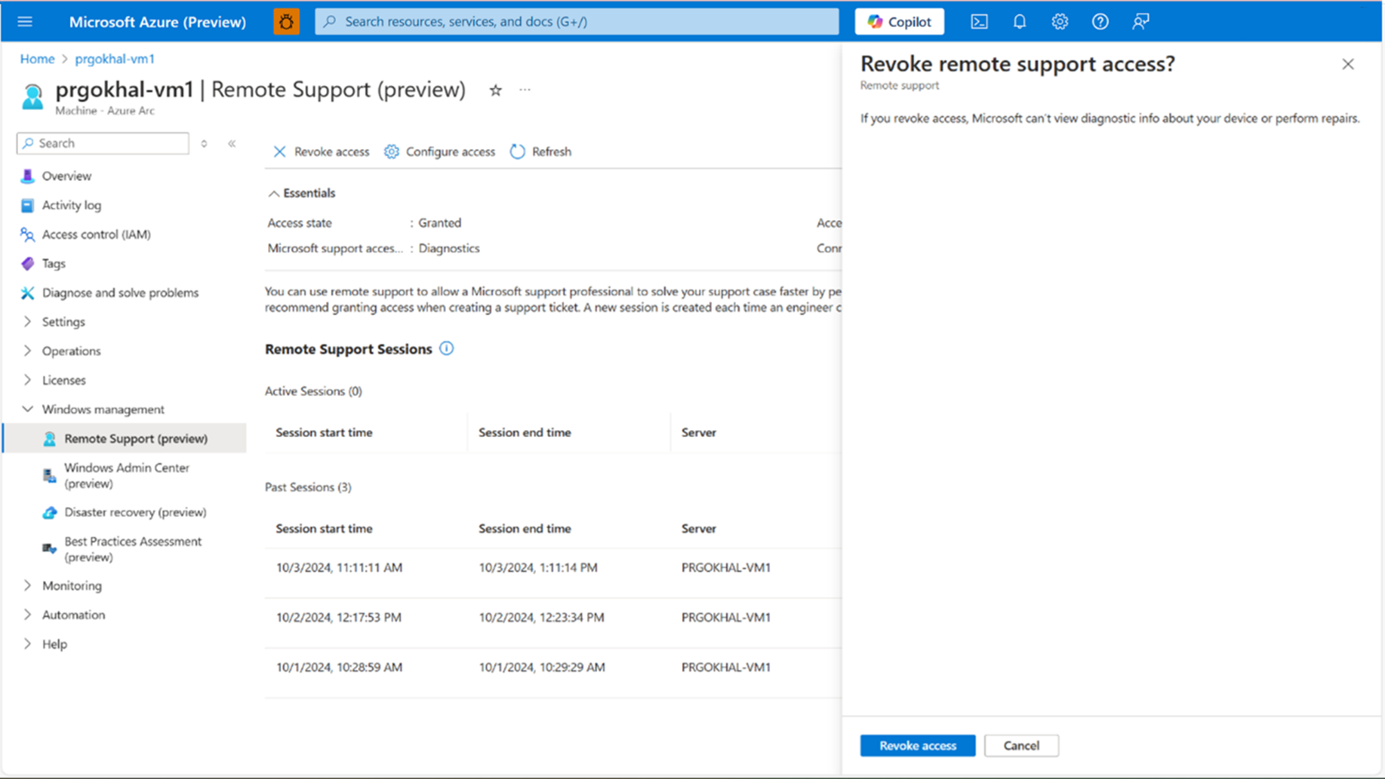1385x779 pixels.
Task: View notifications bell
Action: click(x=1019, y=21)
